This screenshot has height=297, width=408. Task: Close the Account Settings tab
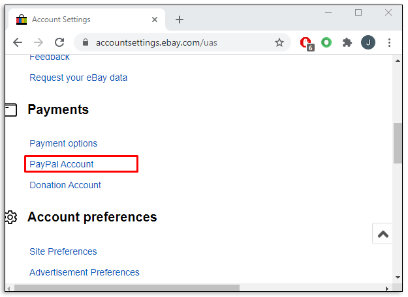(154, 20)
